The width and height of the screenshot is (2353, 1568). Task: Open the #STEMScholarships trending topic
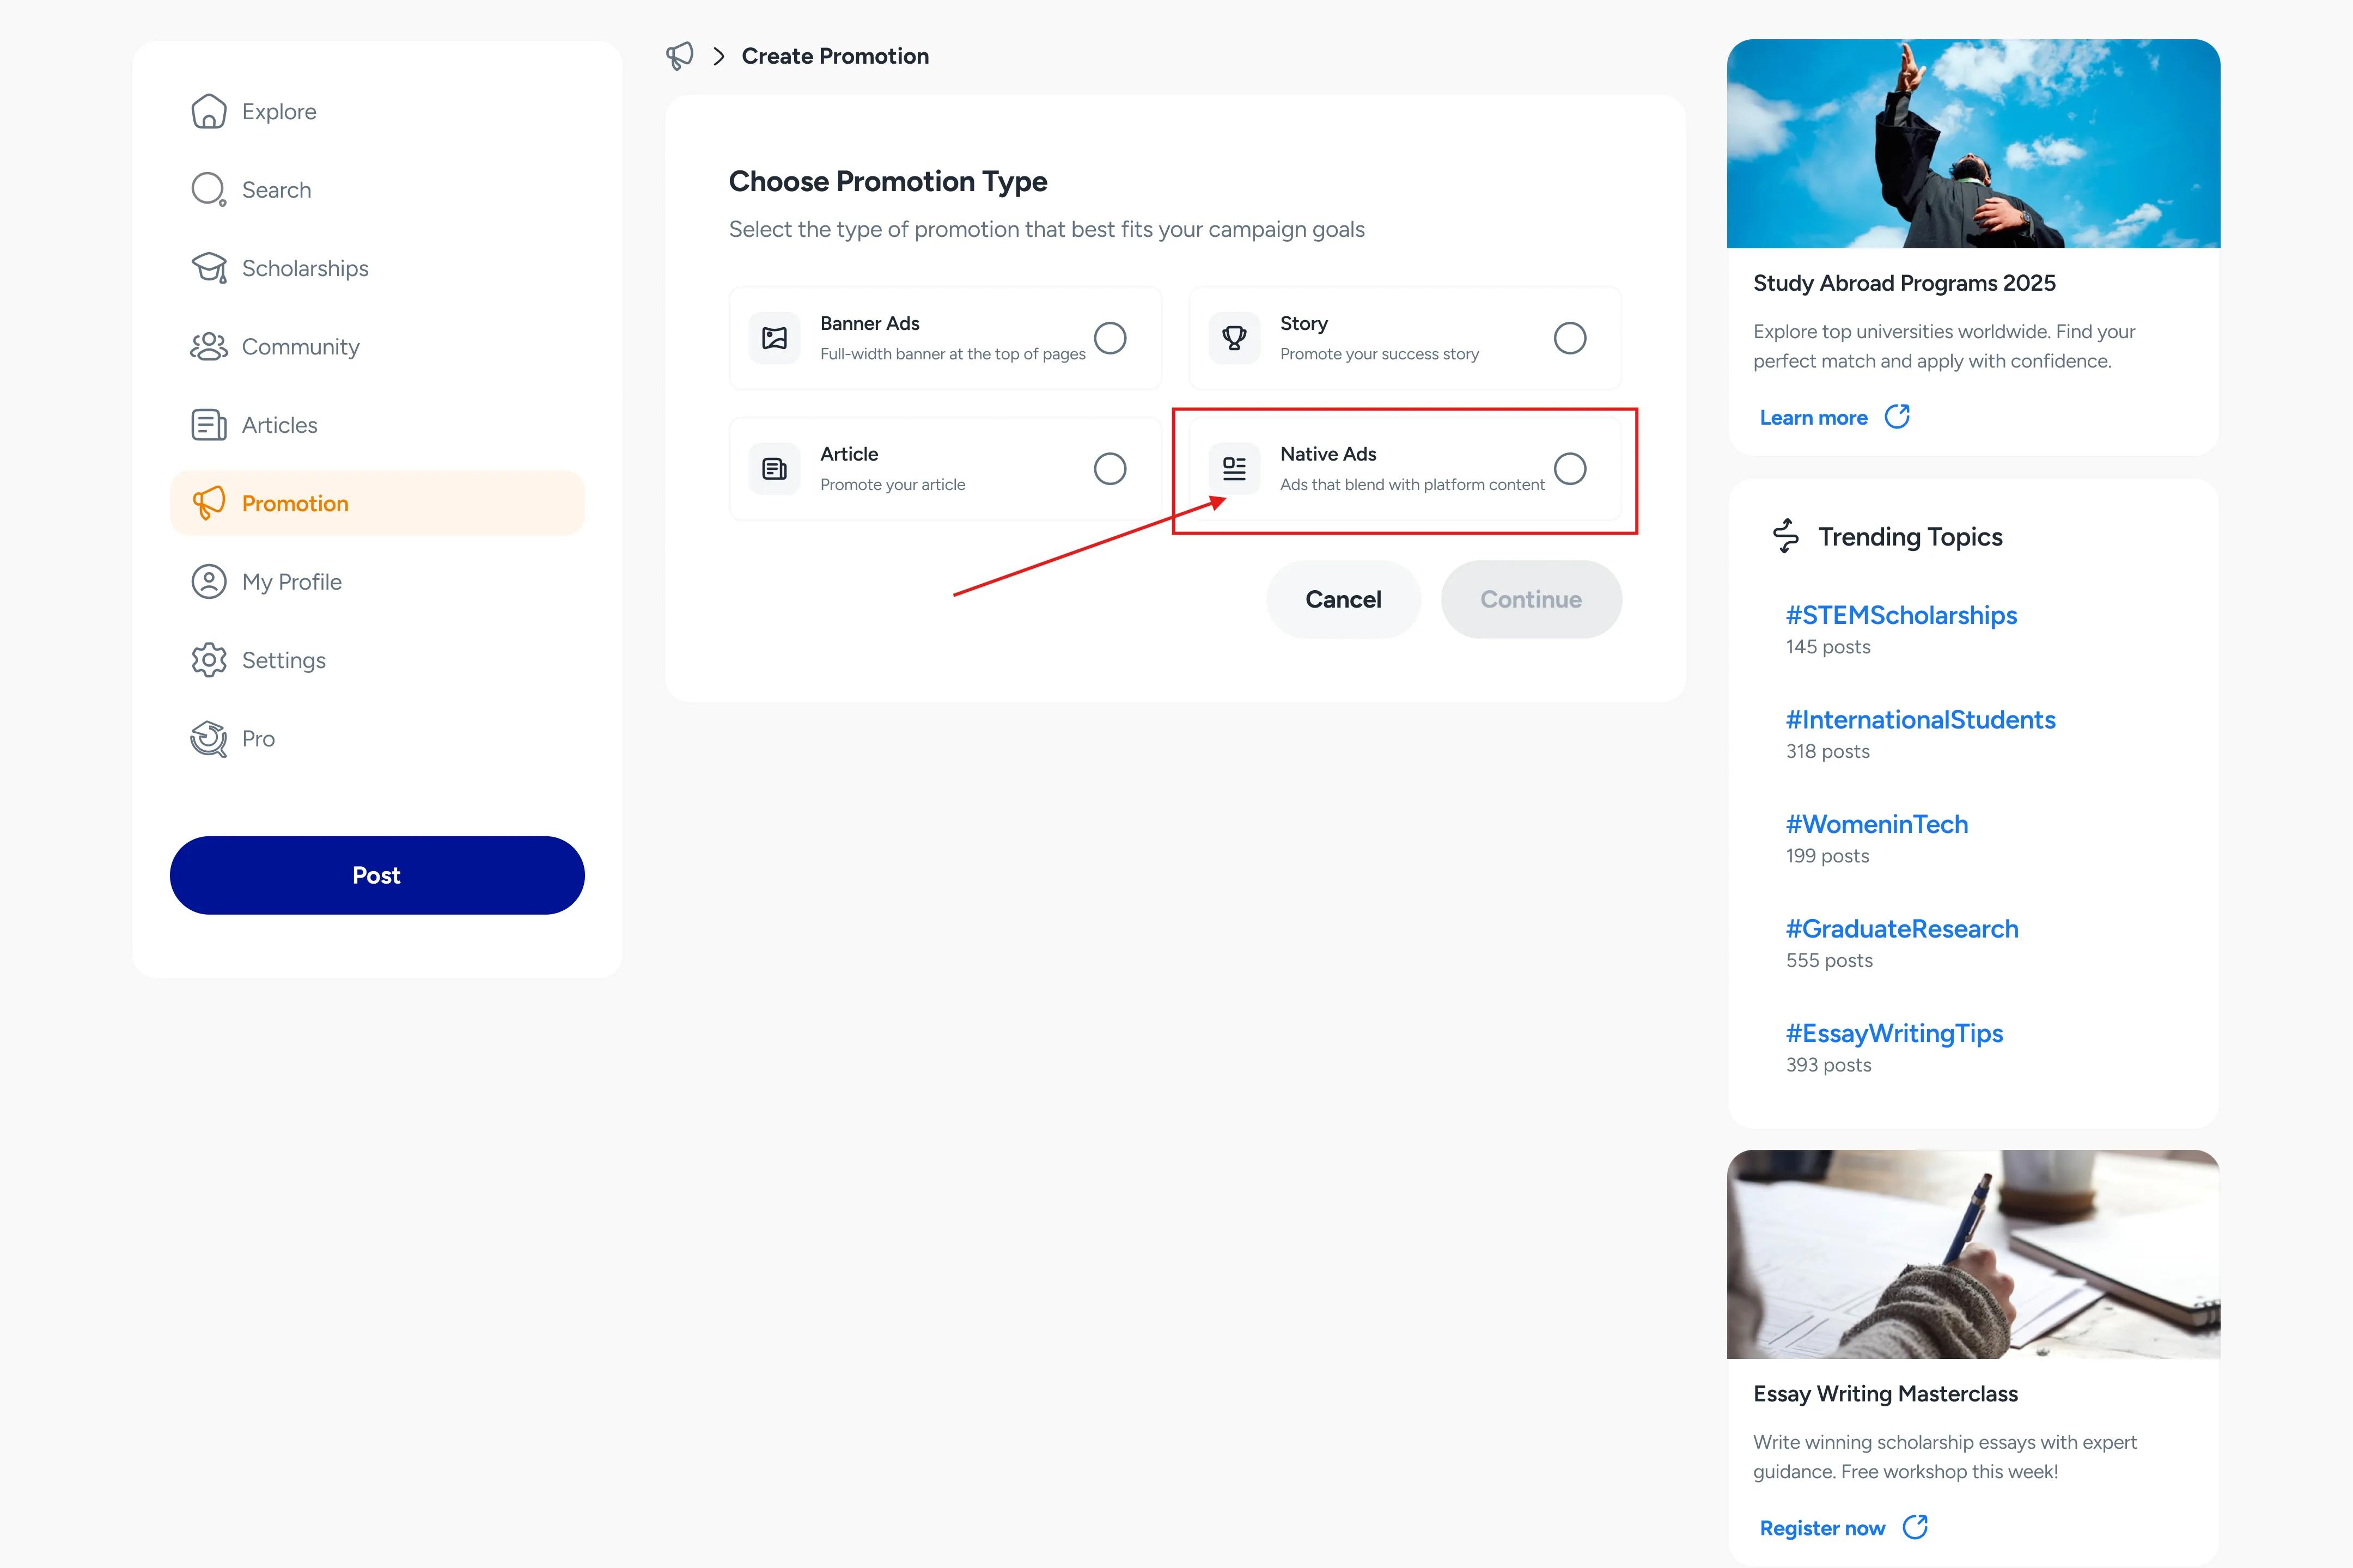[1901, 615]
